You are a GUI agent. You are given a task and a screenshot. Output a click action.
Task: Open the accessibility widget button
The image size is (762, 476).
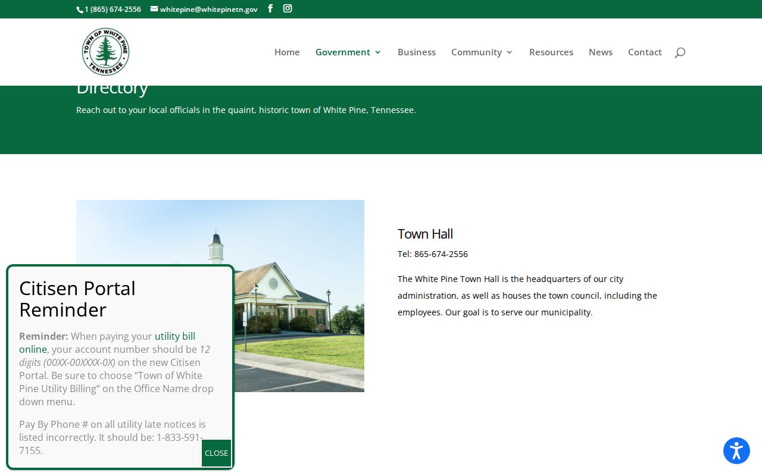736,450
